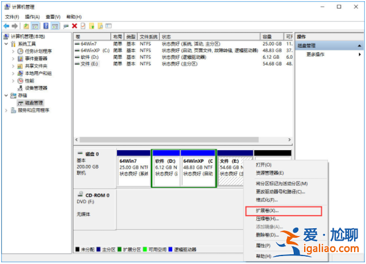Viewport: 366px width, 264px height.
Task: Sort by the 文件系统 column header
Action: click(148, 36)
